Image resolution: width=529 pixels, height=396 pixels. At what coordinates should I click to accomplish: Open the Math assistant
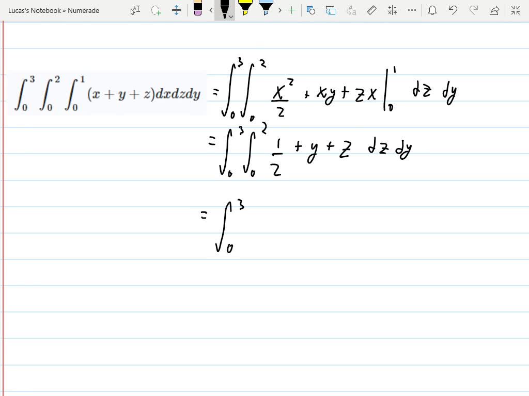click(392, 10)
